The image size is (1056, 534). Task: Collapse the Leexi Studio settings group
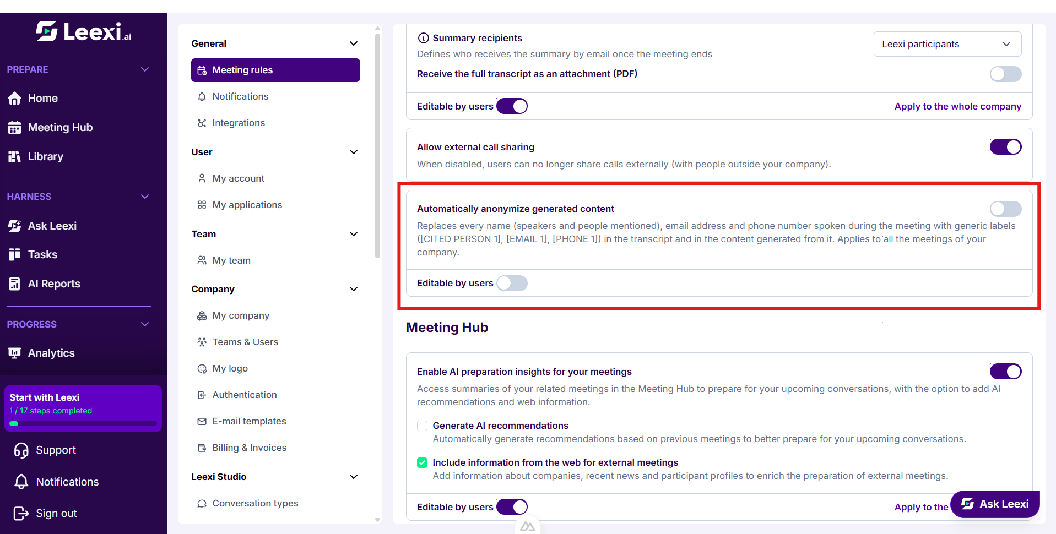point(354,477)
